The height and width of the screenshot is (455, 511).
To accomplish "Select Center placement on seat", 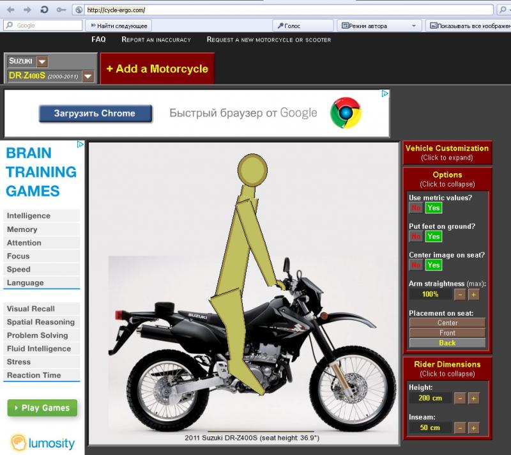I will pos(447,323).
